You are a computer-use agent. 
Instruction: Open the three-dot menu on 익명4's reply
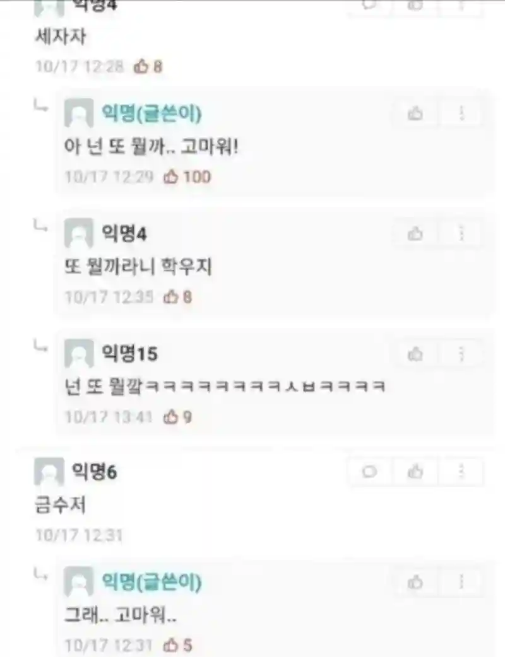click(x=461, y=233)
